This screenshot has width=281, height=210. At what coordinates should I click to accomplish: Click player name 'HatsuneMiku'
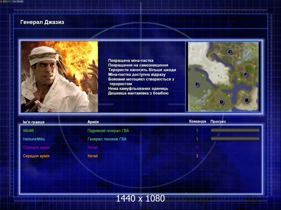tap(34, 139)
